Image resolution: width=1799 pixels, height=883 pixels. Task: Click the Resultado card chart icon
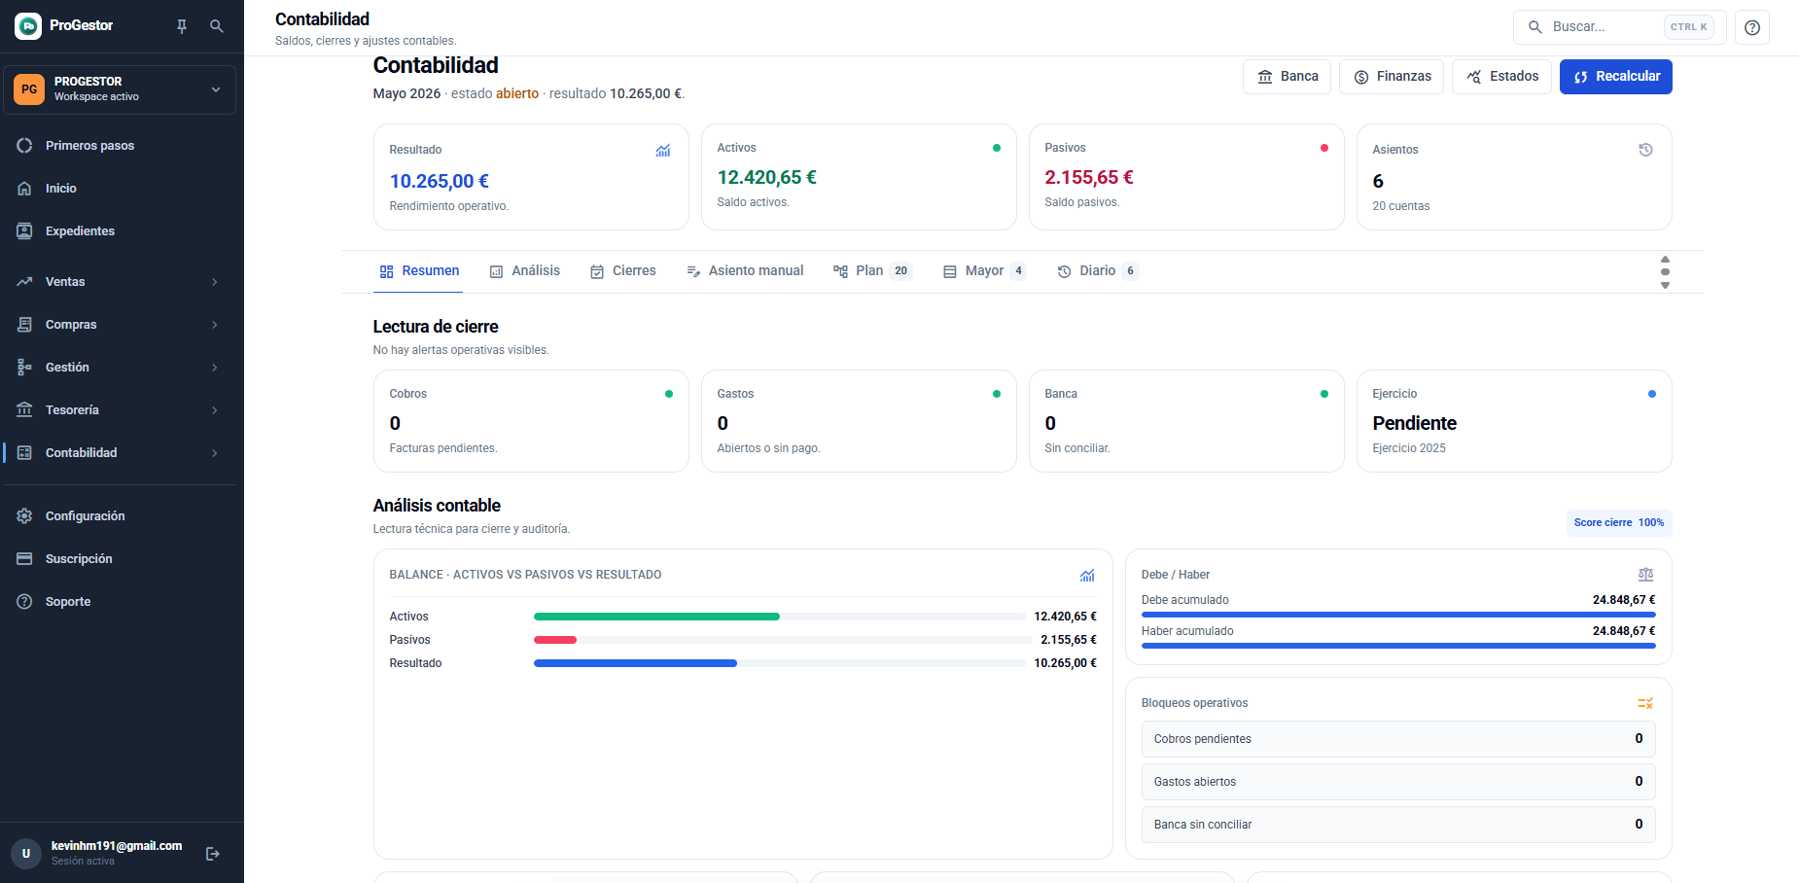pyautogui.click(x=663, y=151)
